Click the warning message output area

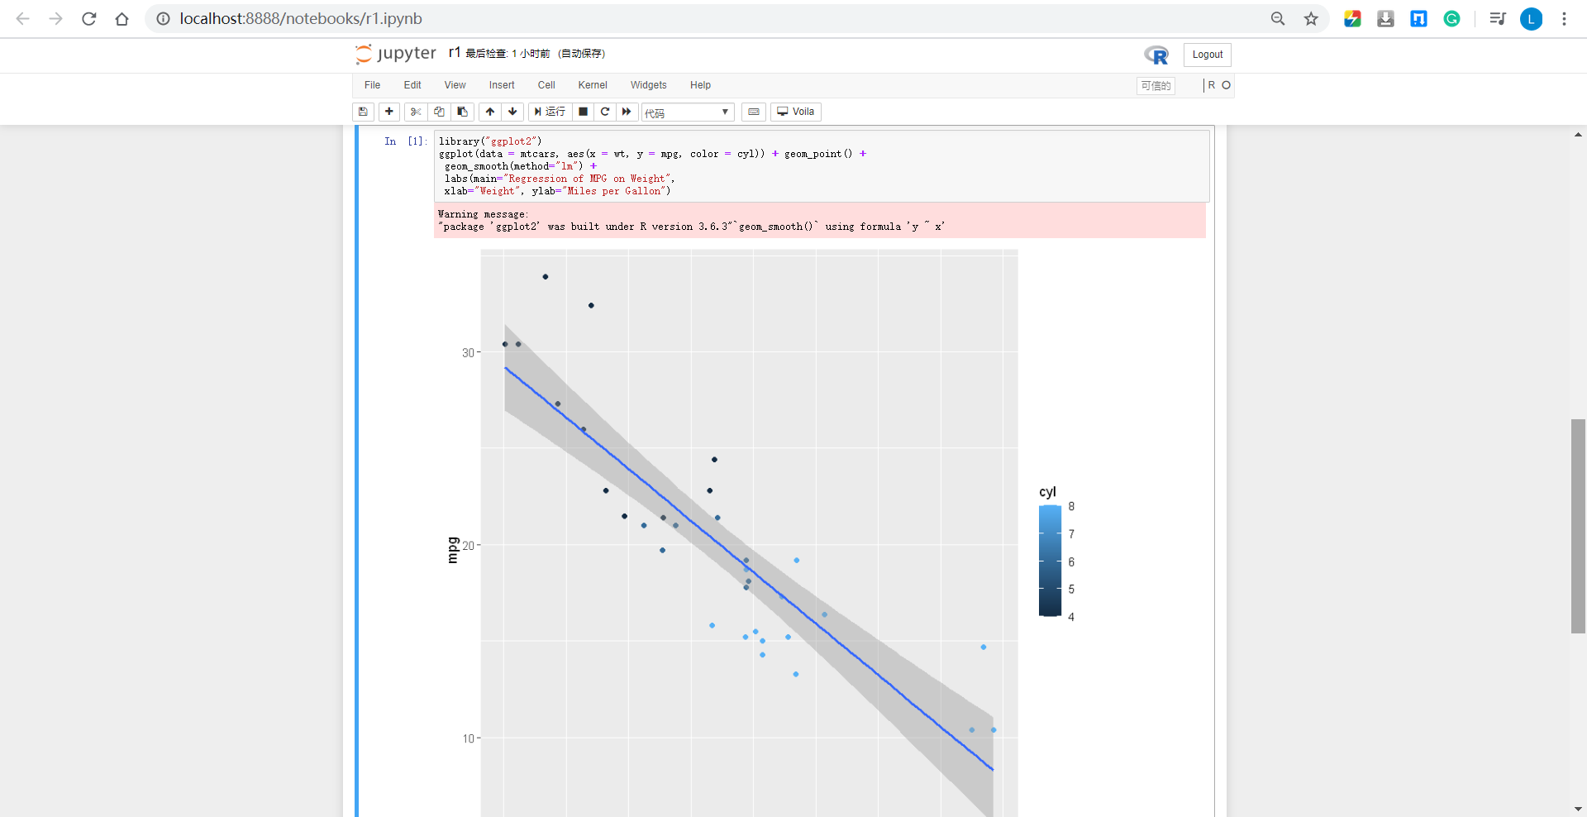820,220
